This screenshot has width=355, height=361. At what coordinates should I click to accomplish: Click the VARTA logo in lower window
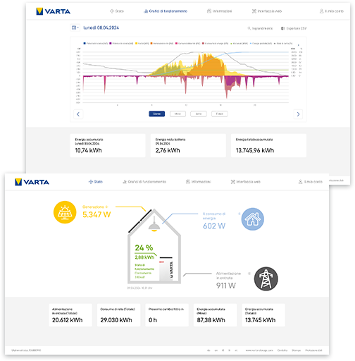32,182
